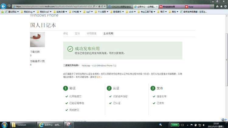The height and width of the screenshot is (128, 228).
Task: Open the 详细信息 tab
Action: 92,33
